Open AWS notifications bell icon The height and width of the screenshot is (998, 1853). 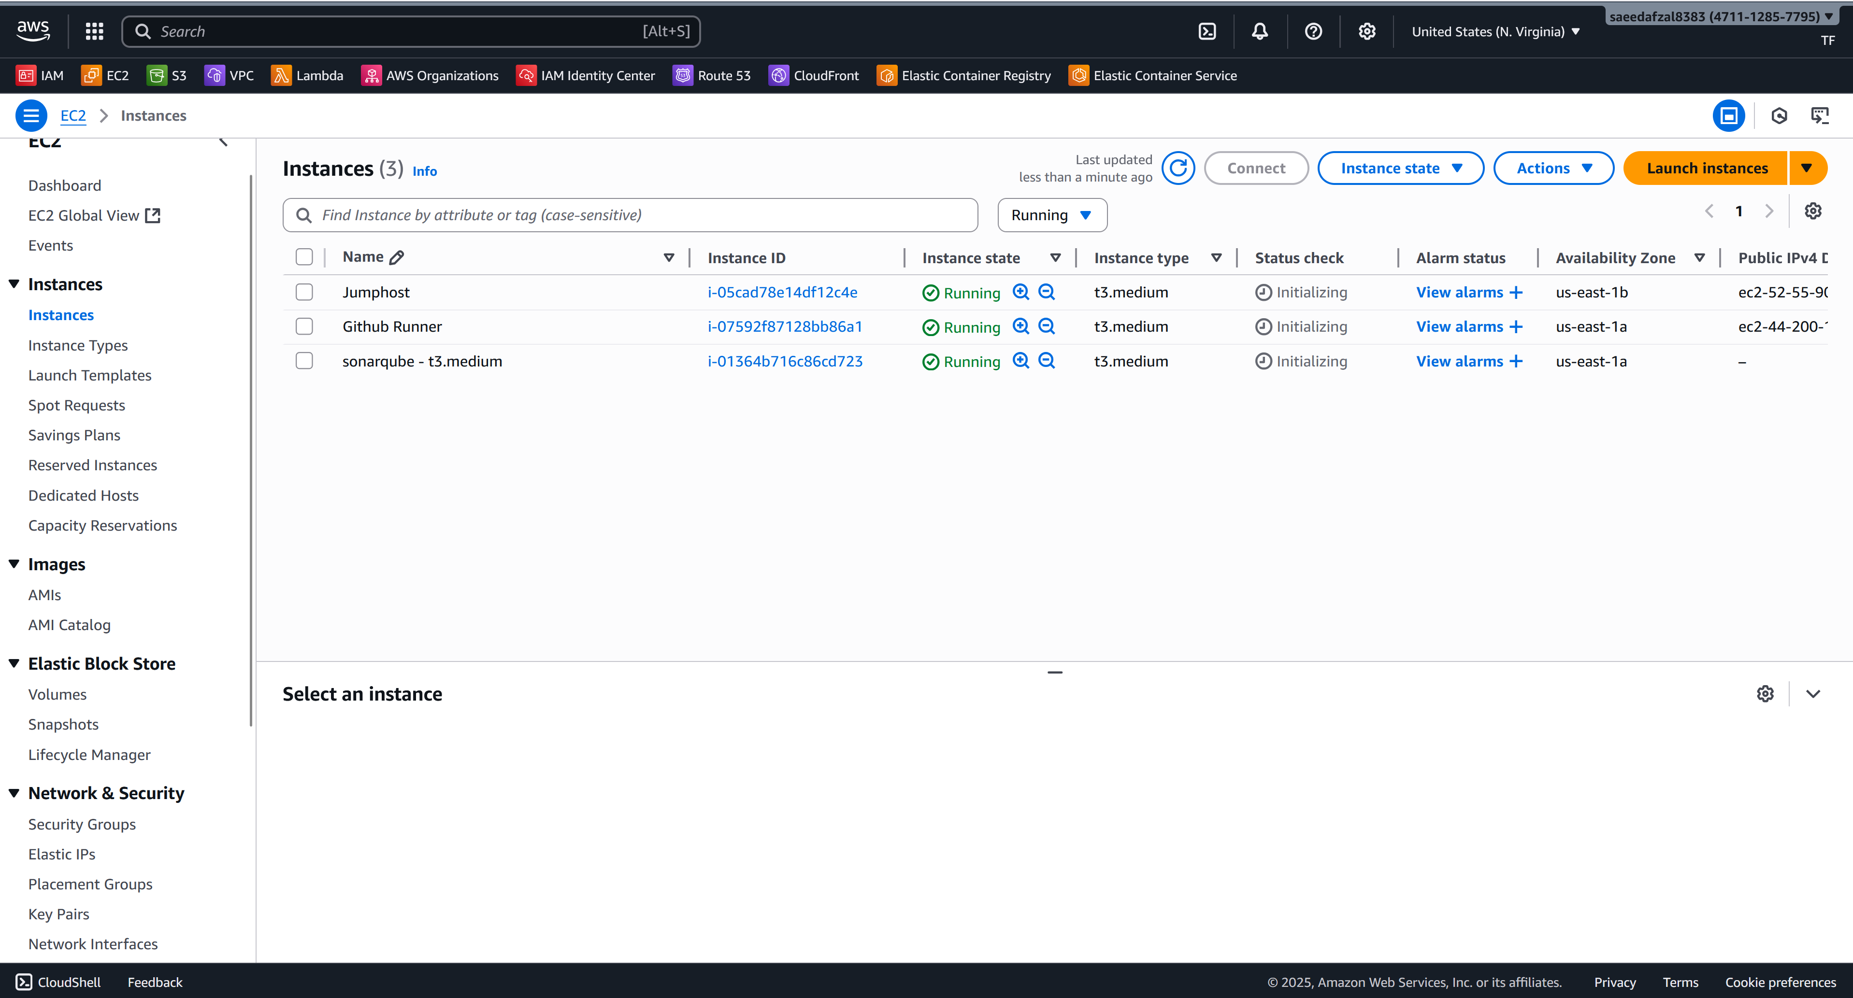(x=1260, y=31)
